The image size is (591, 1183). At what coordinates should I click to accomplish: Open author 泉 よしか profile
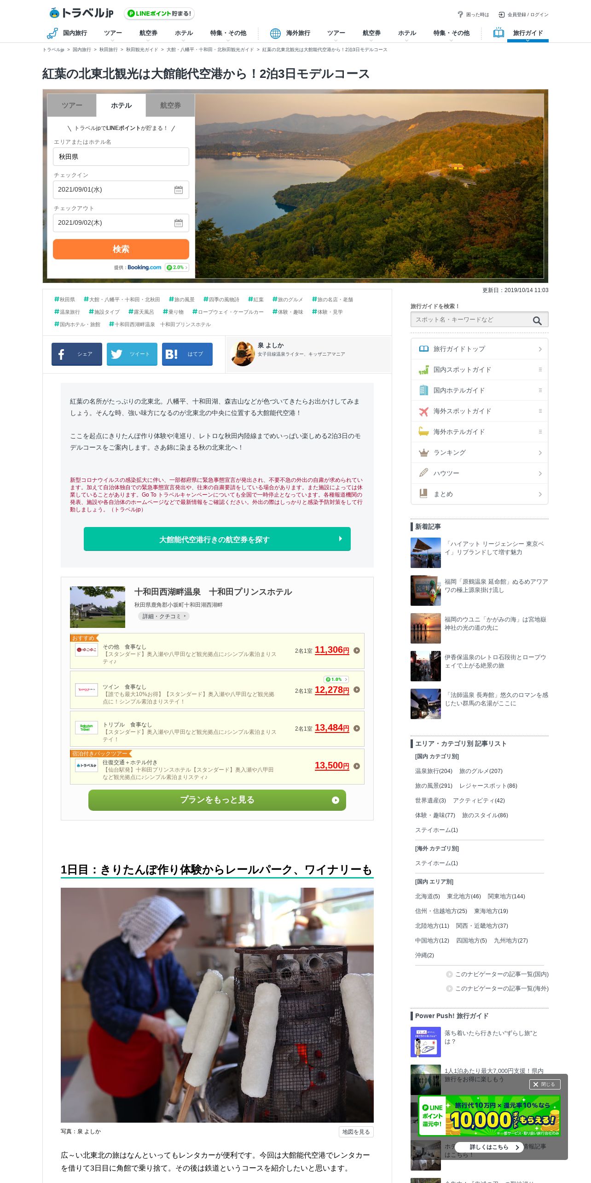[x=308, y=354]
